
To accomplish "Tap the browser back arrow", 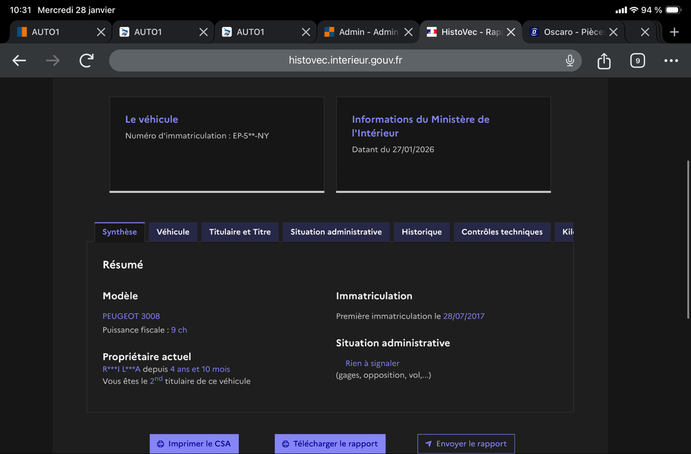I will 19,60.
